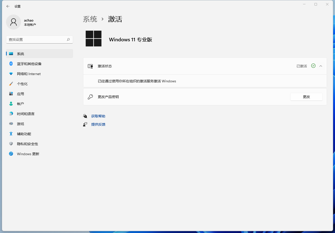Minimize the Settings window
The width and height of the screenshot is (335, 233).
304,4
